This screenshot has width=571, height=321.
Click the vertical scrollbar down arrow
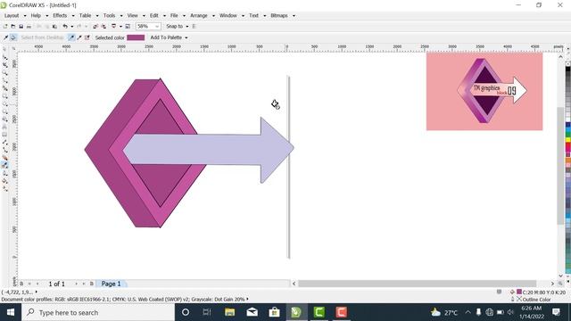click(x=560, y=276)
